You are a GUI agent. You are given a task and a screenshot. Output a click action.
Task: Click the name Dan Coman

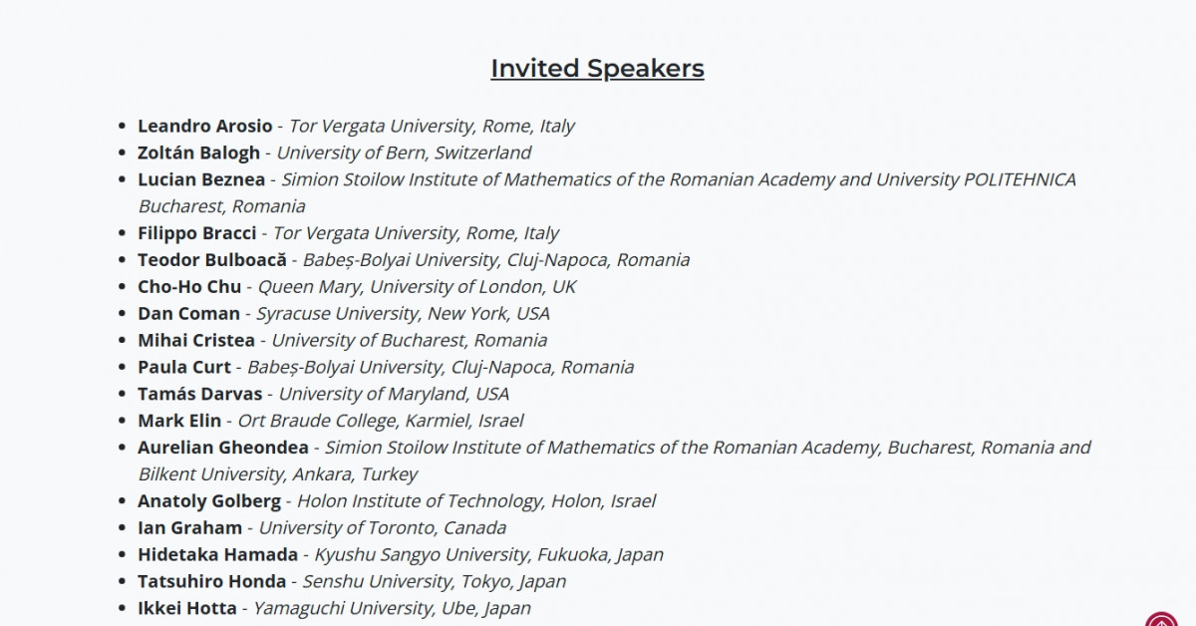tap(188, 314)
